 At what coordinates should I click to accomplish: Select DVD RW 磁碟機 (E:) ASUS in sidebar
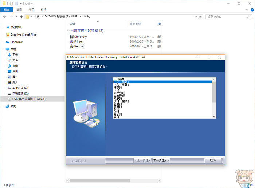pos(29,99)
